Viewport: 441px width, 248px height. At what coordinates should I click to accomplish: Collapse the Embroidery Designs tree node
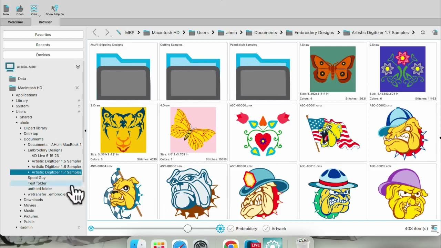click(25, 150)
